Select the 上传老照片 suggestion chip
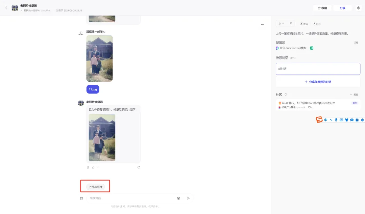The height and width of the screenshot is (214, 365). [x=95, y=187]
